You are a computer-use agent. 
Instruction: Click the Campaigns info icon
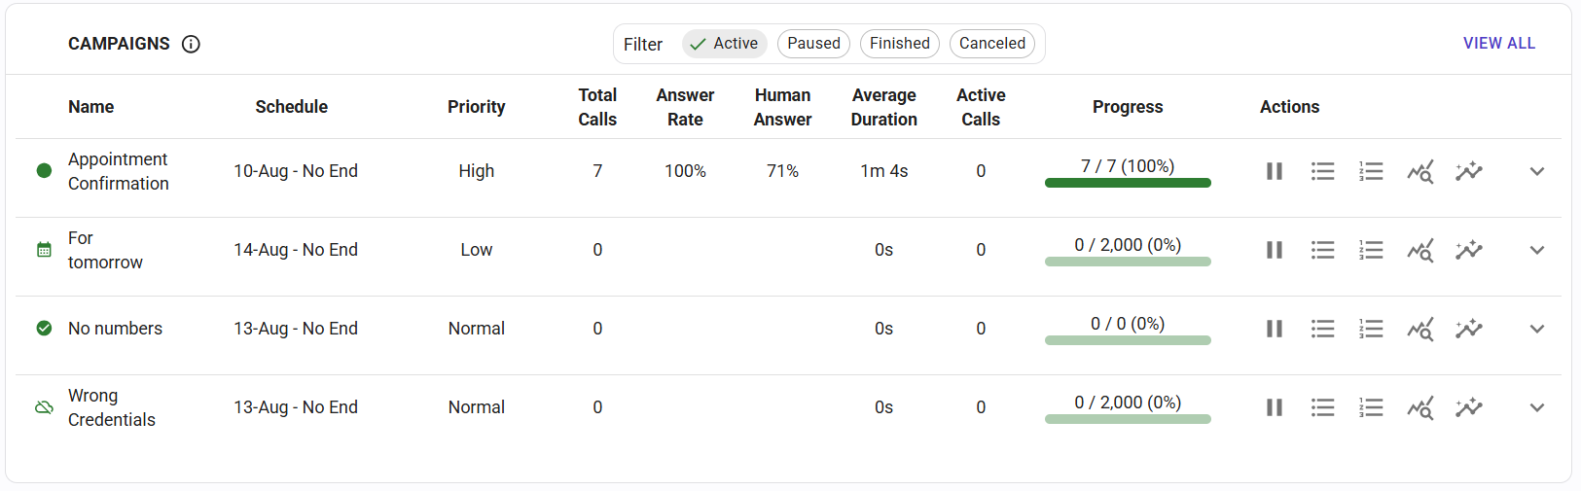click(191, 44)
